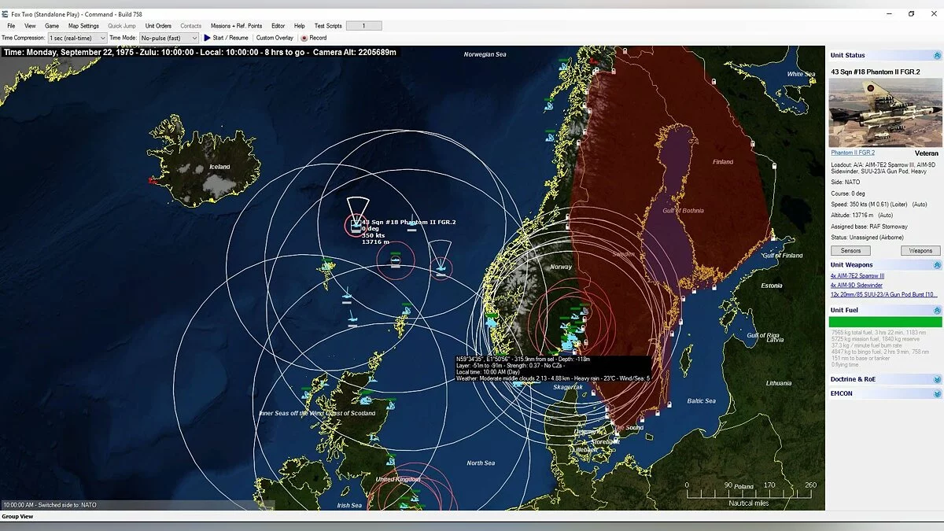944x531 pixels.
Task: Click the green Unit Fuel level bar
Action: pyautogui.click(x=885, y=320)
